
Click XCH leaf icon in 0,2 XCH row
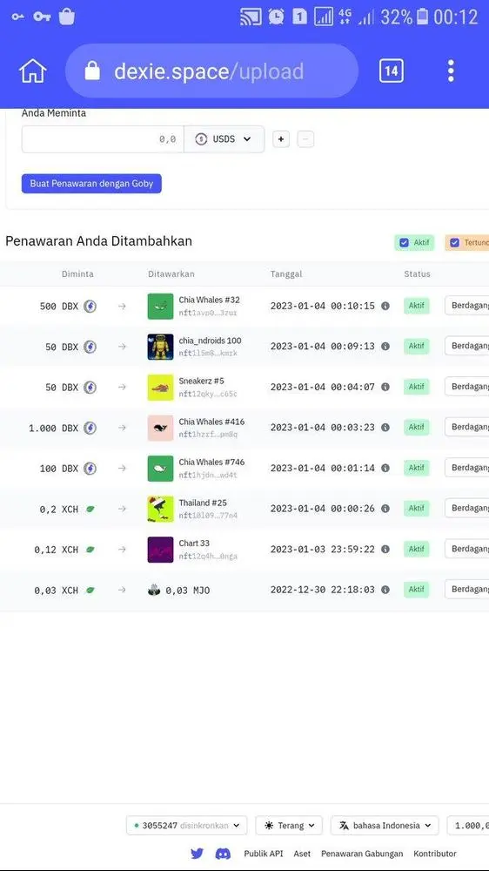(x=90, y=509)
